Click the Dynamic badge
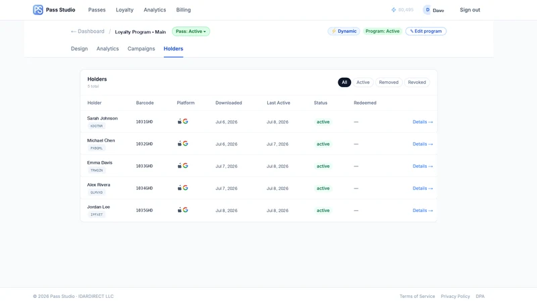Image resolution: width=537 pixels, height=302 pixels. (344, 31)
